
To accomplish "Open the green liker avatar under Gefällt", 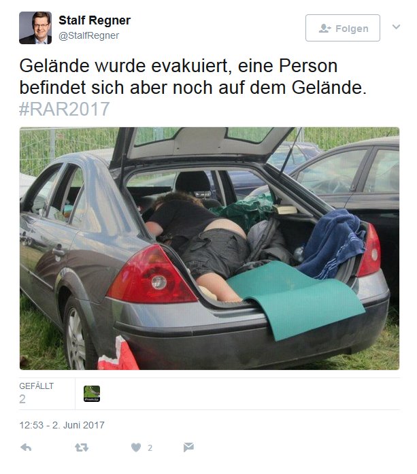I will click(x=92, y=394).
